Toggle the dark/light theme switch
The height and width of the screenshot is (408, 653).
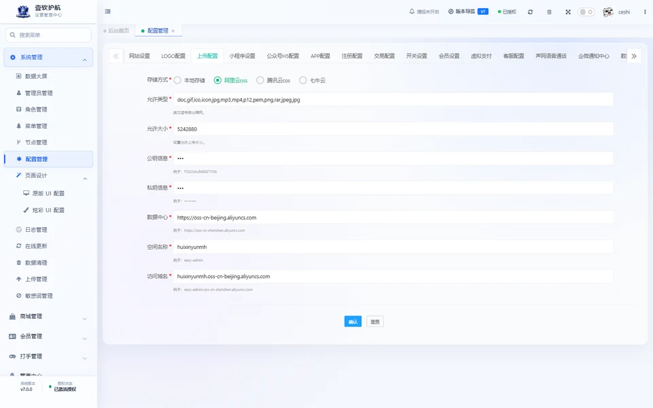[586, 12]
